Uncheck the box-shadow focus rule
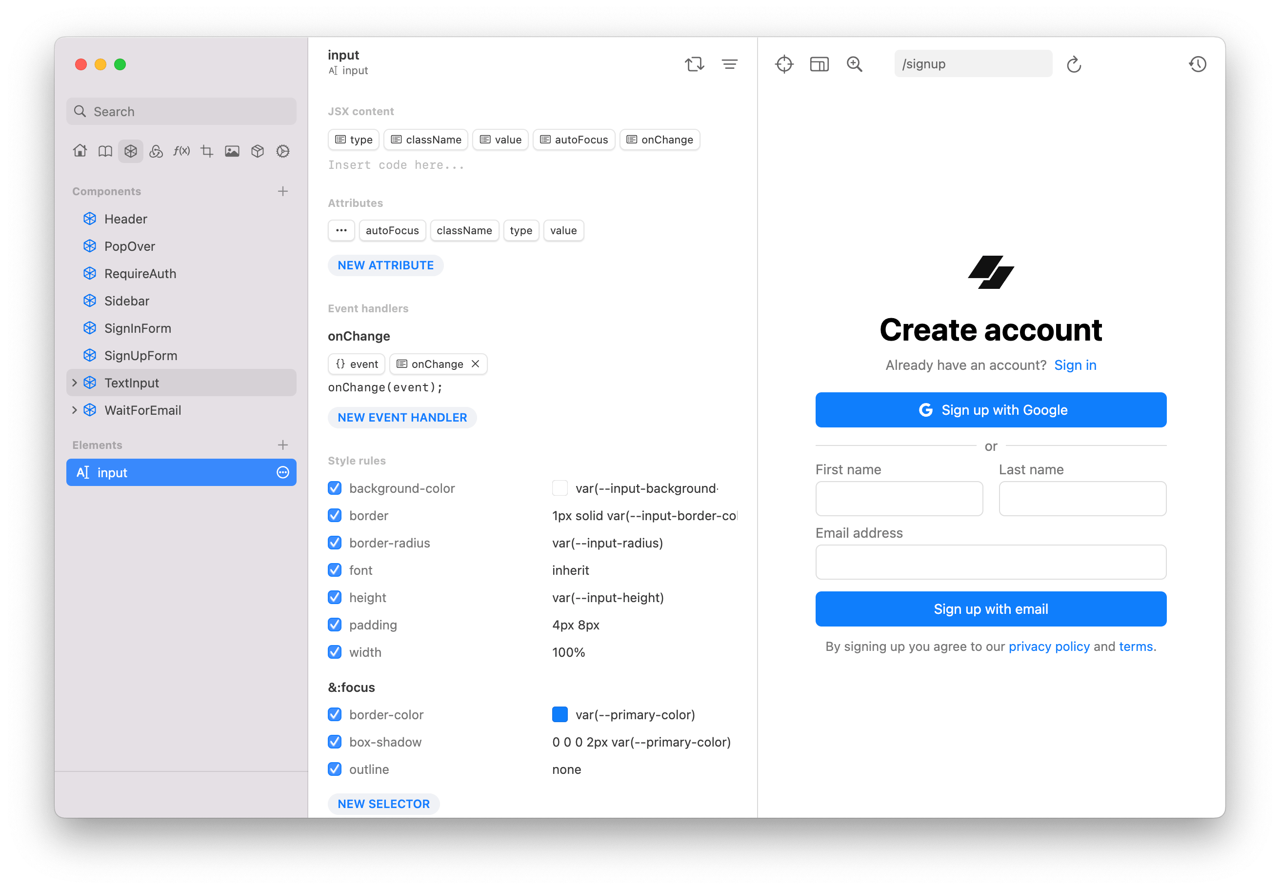 coord(334,742)
